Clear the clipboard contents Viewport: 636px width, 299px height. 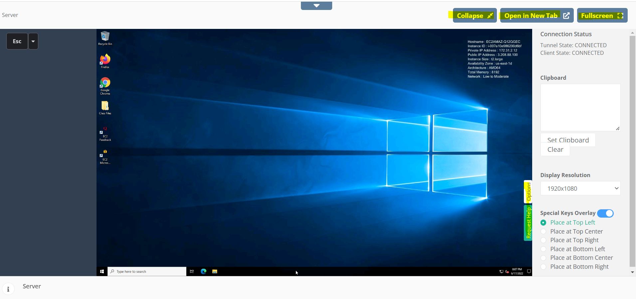555,149
